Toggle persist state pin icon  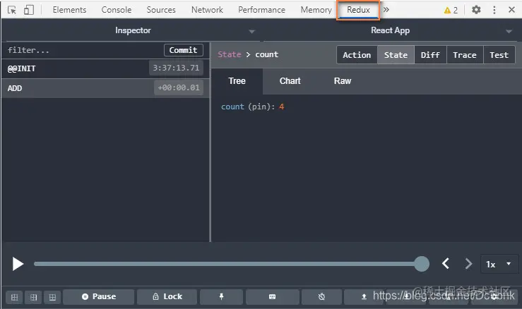(221, 297)
